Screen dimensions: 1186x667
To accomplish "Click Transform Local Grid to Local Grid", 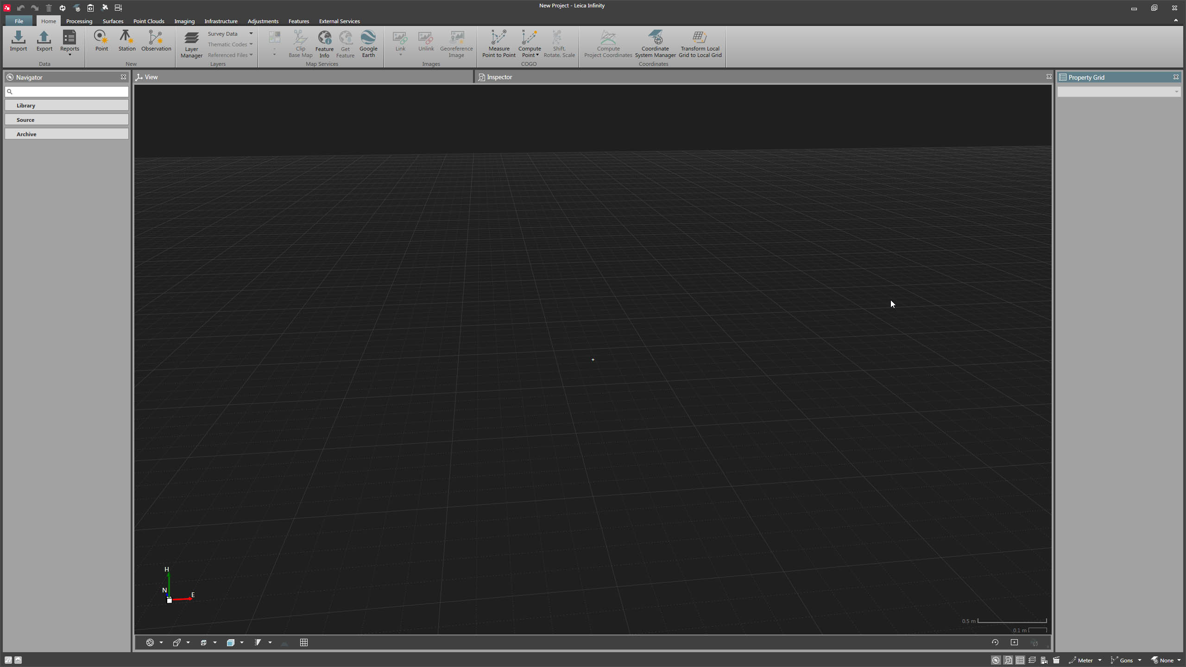I will tap(700, 44).
